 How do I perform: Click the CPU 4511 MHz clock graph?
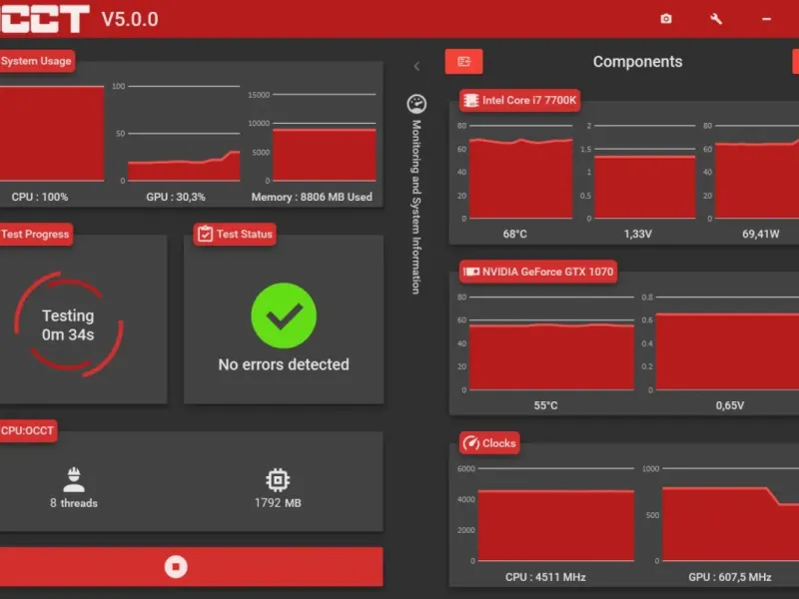point(556,515)
